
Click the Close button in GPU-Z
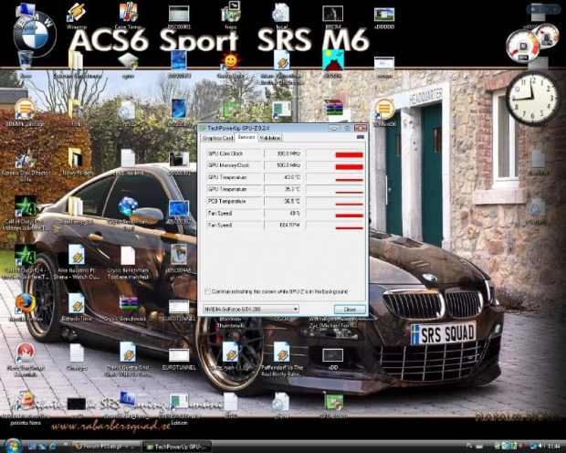pos(350,310)
